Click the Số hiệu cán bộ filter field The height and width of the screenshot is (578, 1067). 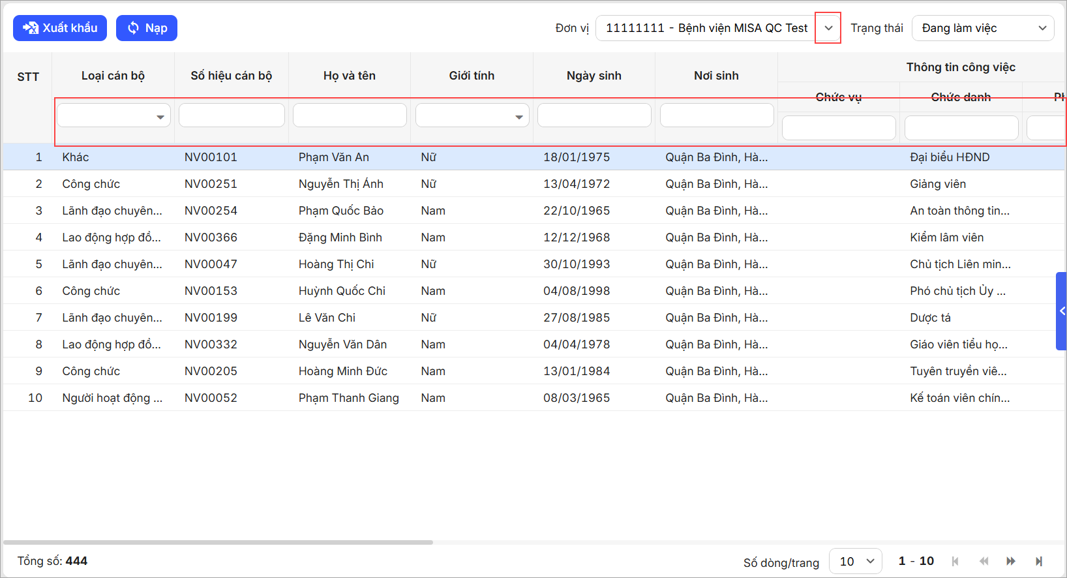point(232,115)
